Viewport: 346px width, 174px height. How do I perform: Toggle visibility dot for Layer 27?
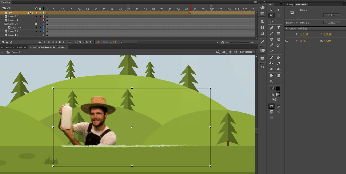coord(36,16)
